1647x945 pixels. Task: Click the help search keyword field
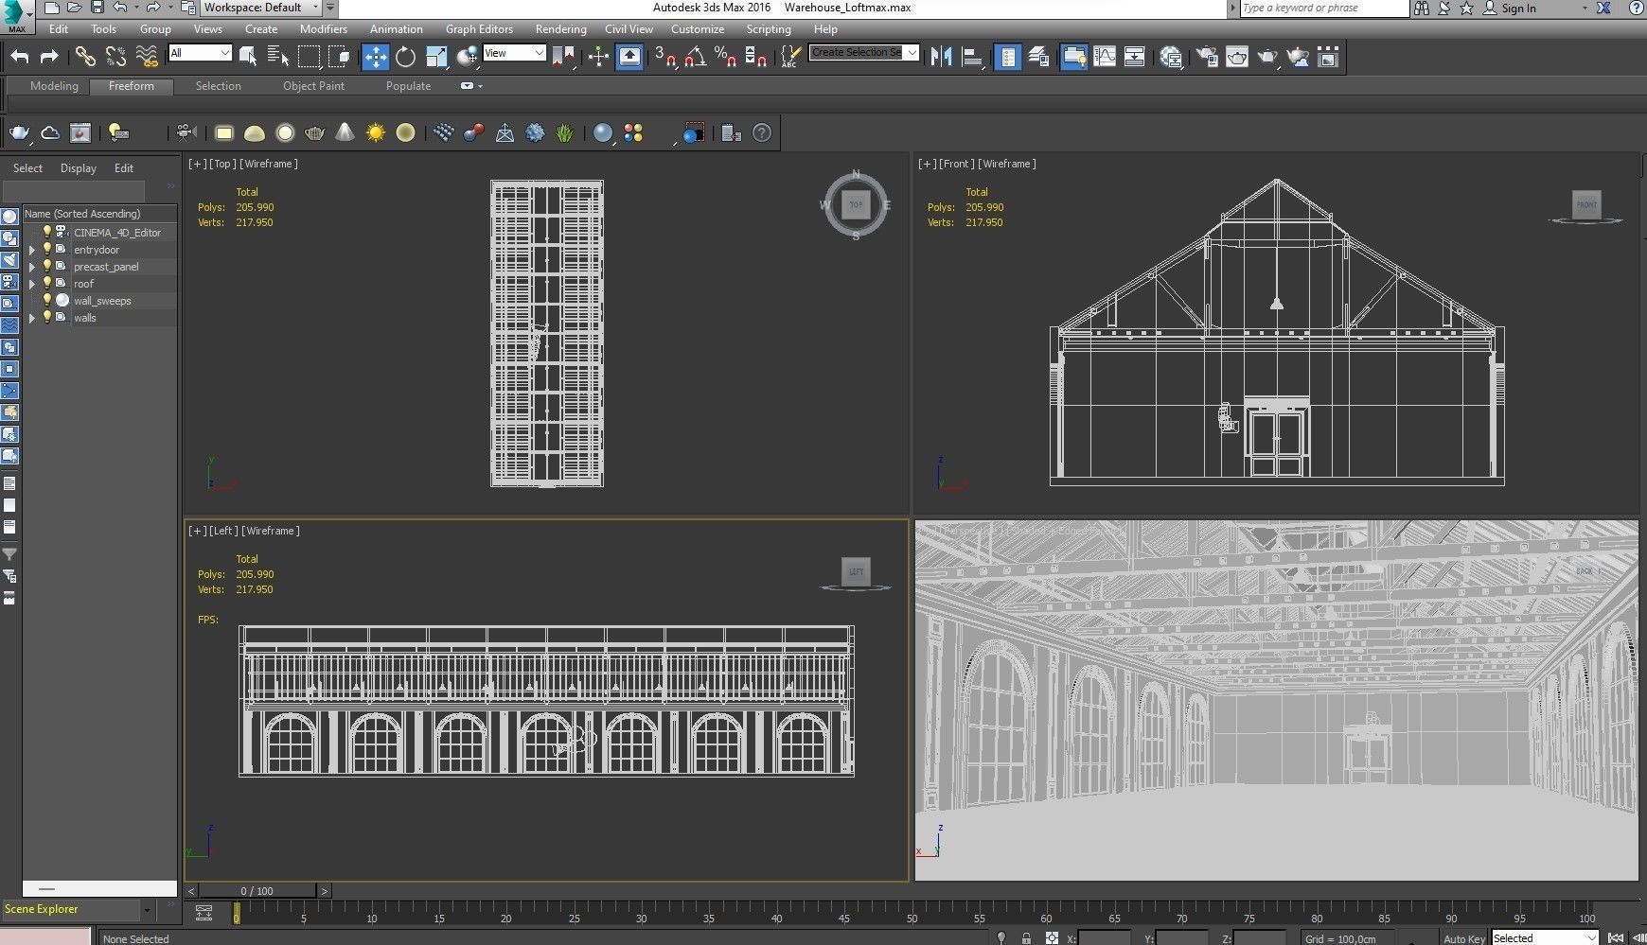[1323, 9]
